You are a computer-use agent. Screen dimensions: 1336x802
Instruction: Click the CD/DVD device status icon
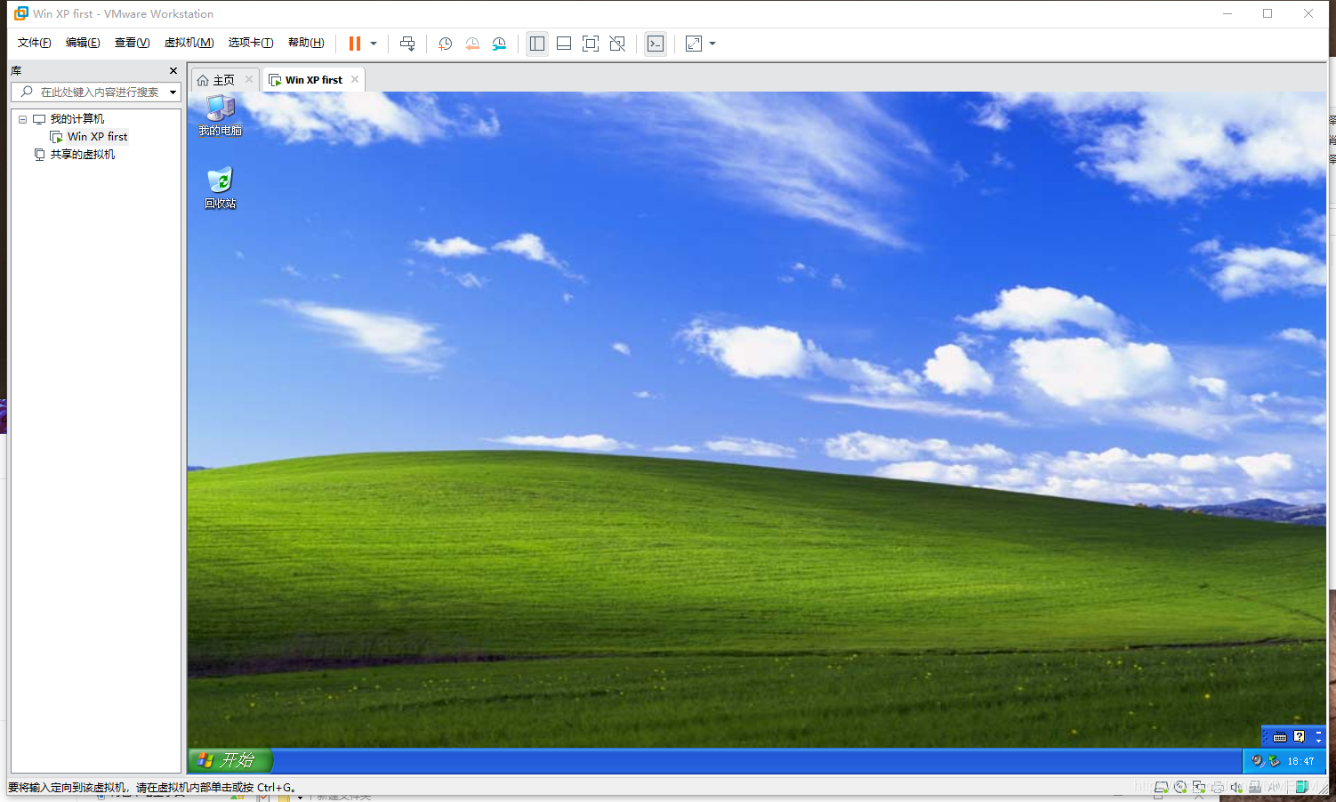pyautogui.click(x=1180, y=788)
